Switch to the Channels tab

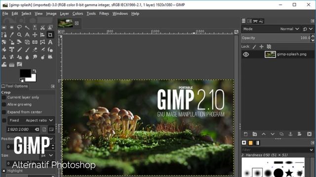coord(249,21)
